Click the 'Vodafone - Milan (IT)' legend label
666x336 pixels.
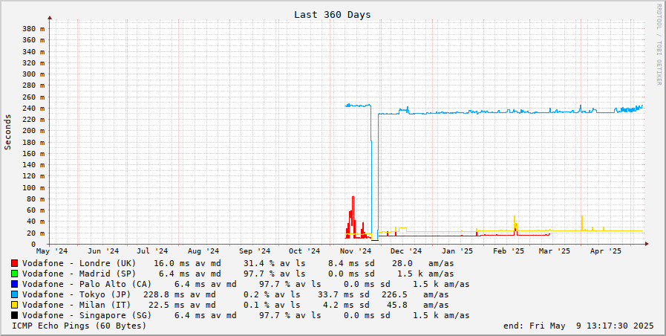[76, 305]
